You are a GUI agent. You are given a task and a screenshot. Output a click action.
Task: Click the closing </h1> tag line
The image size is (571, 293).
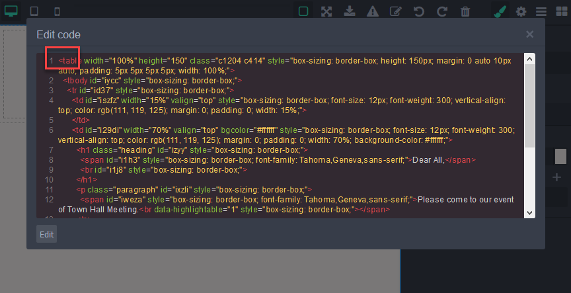tap(87, 180)
